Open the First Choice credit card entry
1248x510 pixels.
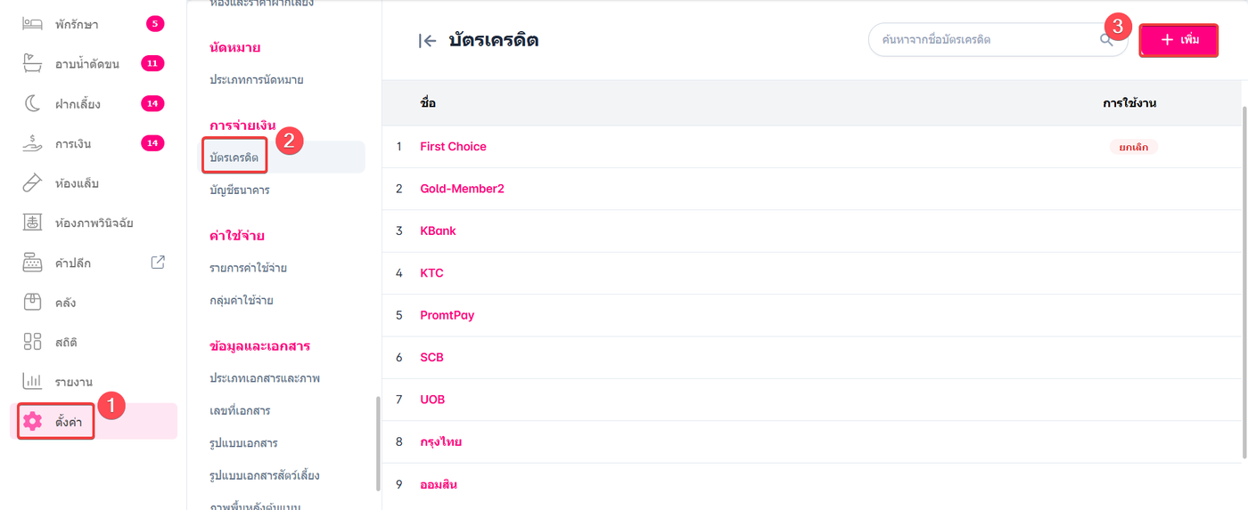(x=453, y=147)
